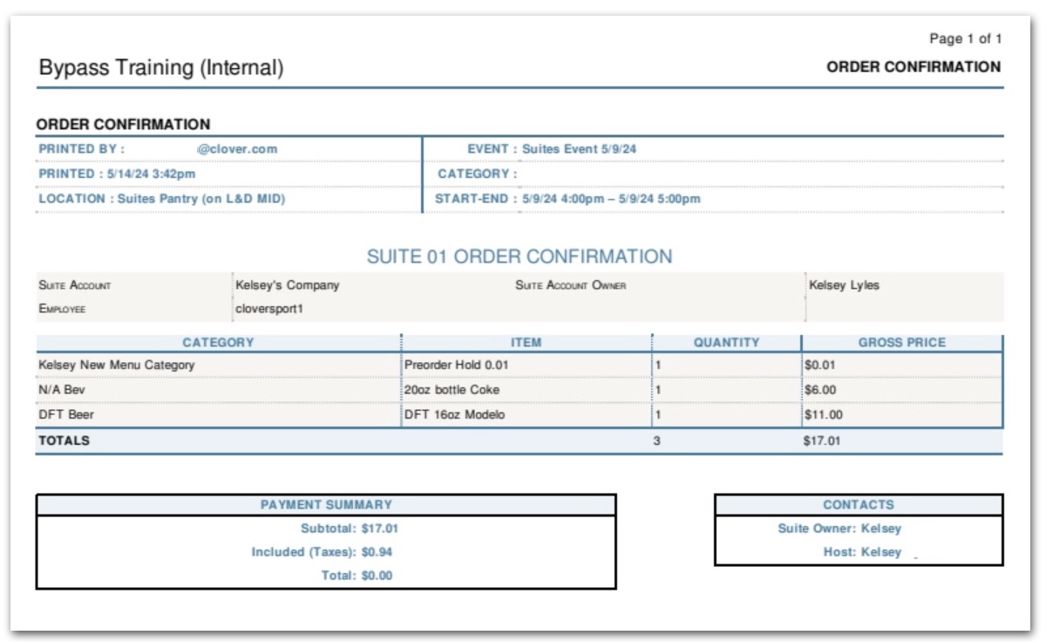Select 'PRINTED : 5/14/24 3:42pm' line
The width and height of the screenshot is (1046, 642).
(x=117, y=174)
